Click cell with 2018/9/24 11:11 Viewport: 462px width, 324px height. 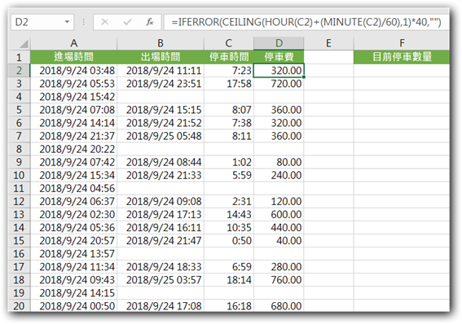161,71
